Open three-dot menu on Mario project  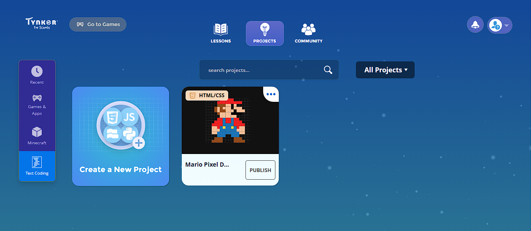coord(271,94)
